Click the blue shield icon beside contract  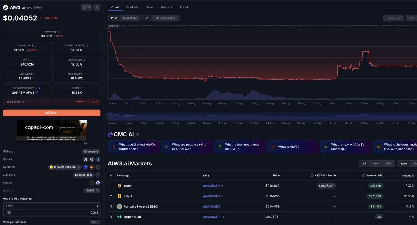click(x=85, y=167)
